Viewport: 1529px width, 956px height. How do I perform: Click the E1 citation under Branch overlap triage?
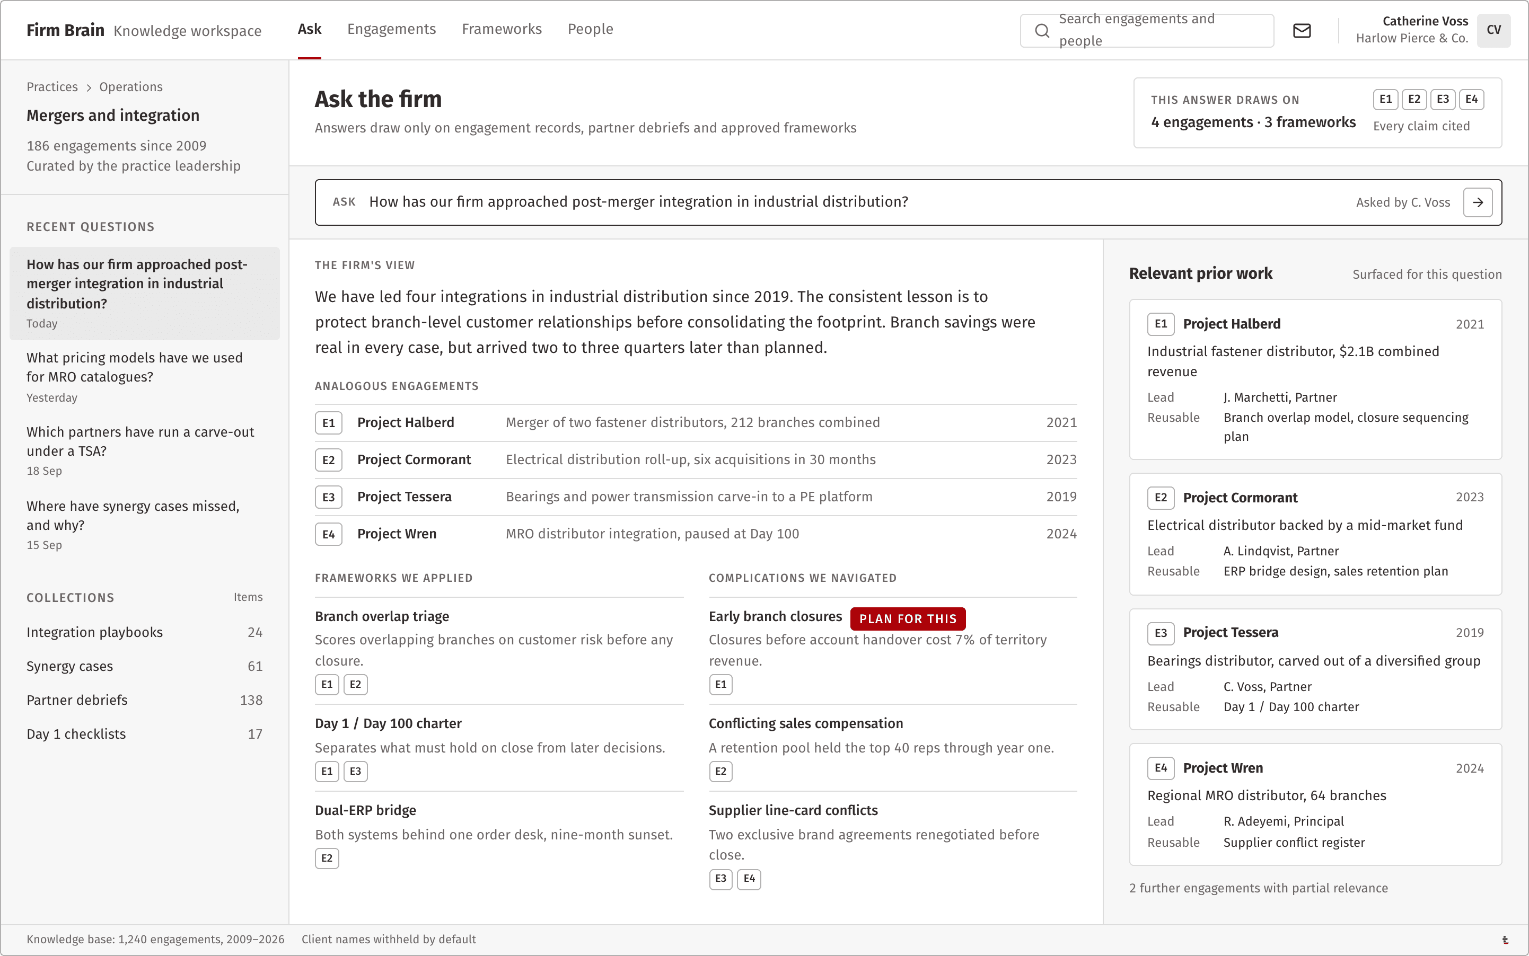327,684
